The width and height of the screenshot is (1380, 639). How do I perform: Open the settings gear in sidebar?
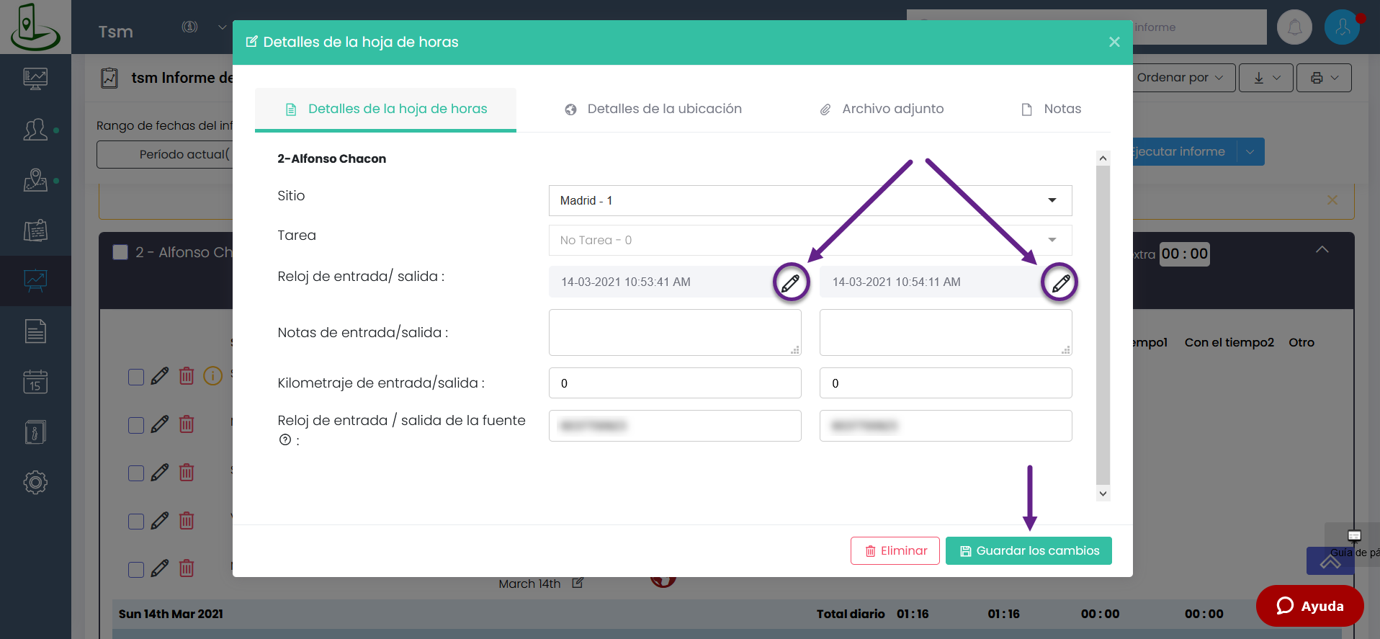point(35,482)
